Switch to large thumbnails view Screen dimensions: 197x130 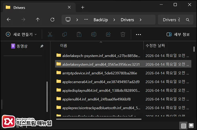[191, 126]
